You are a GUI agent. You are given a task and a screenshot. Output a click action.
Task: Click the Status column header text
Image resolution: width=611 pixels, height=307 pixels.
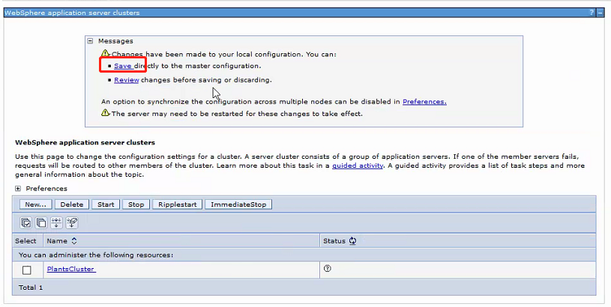click(334, 241)
